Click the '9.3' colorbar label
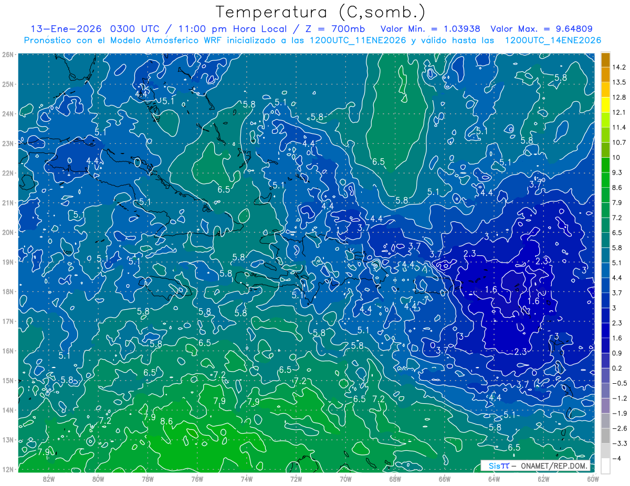This screenshot has height=486, width=630. (617, 172)
